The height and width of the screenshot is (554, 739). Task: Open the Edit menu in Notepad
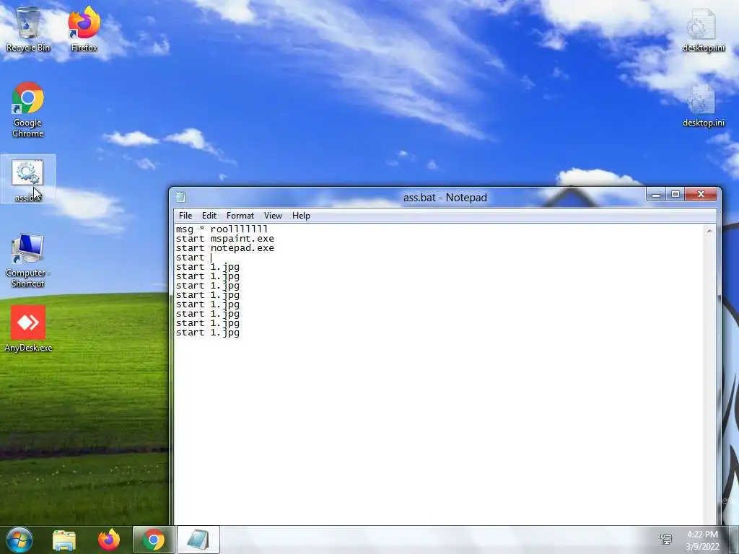pos(209,216)
